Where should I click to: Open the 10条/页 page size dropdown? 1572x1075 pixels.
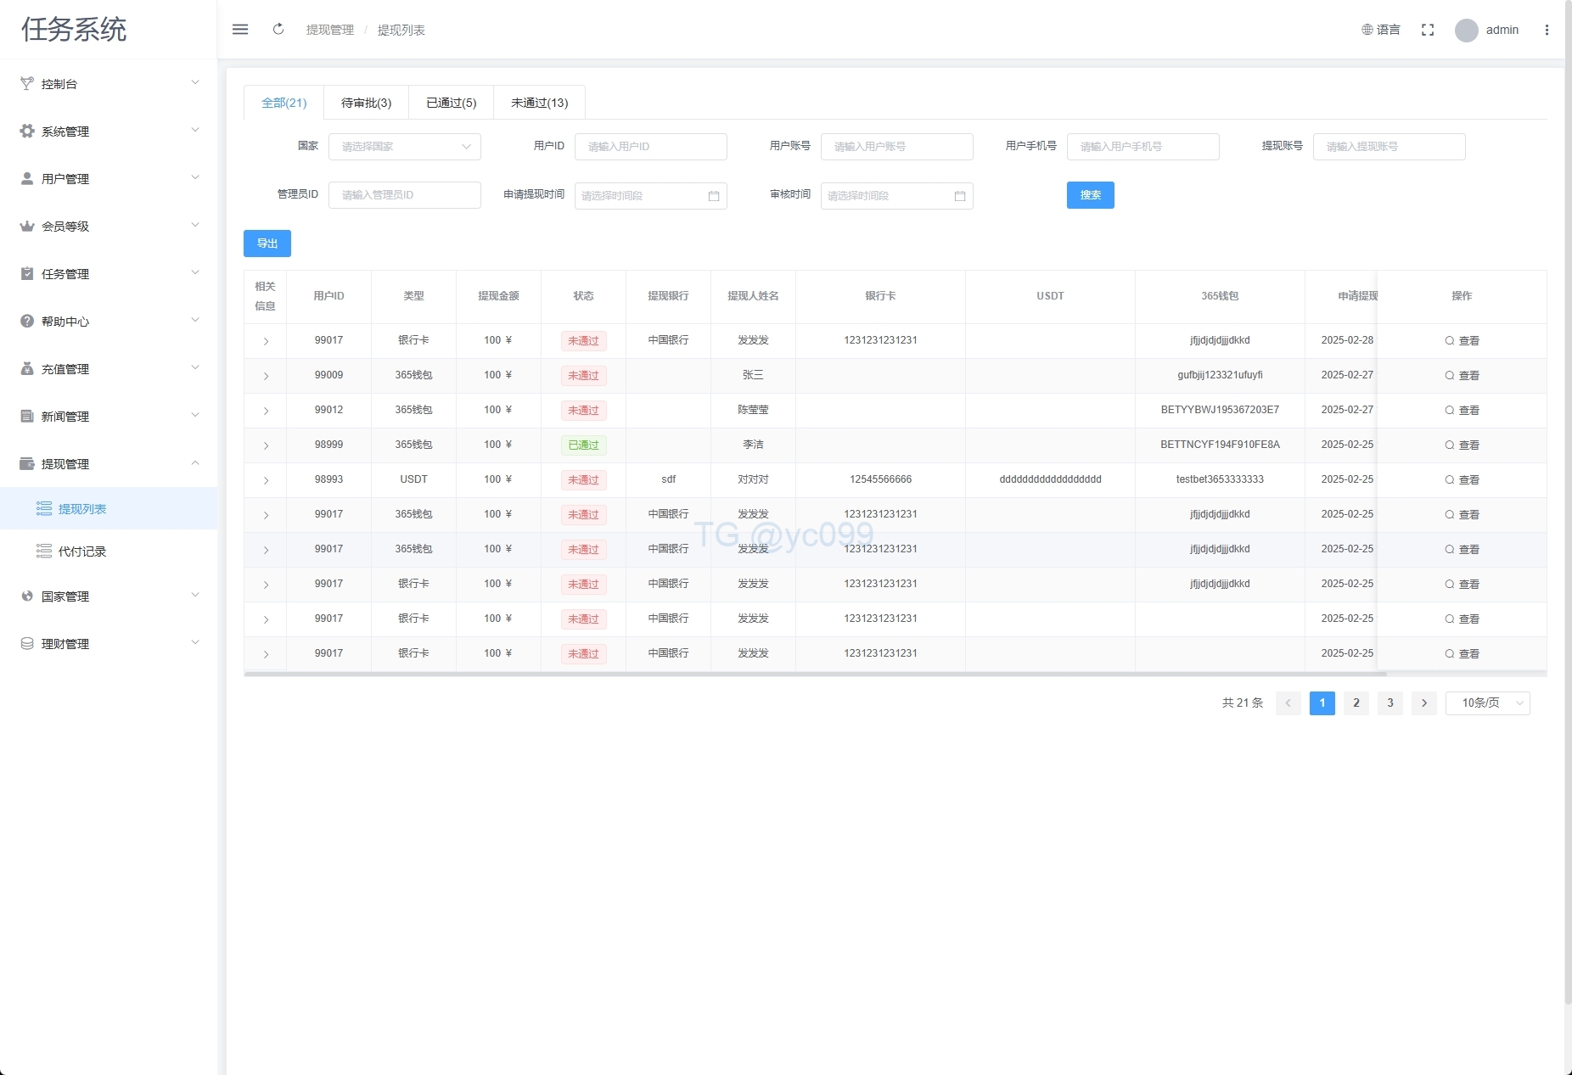(x=1487, y=703)
